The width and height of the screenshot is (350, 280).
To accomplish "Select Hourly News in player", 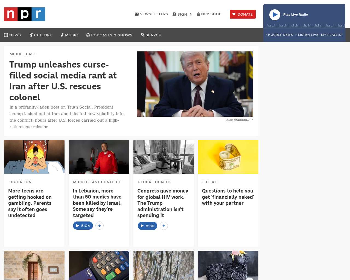I will tap(279, 35).
